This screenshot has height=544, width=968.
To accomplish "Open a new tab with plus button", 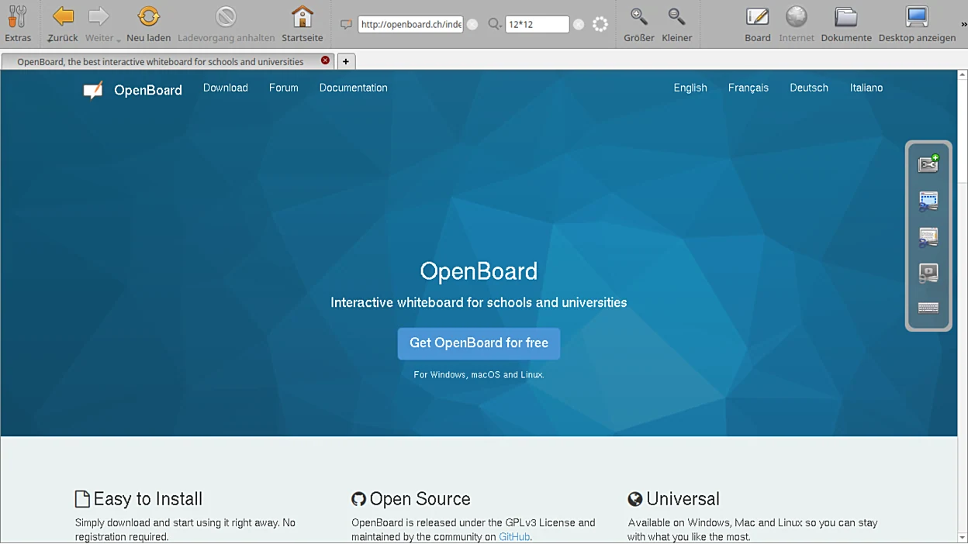I will pos(346,61).
